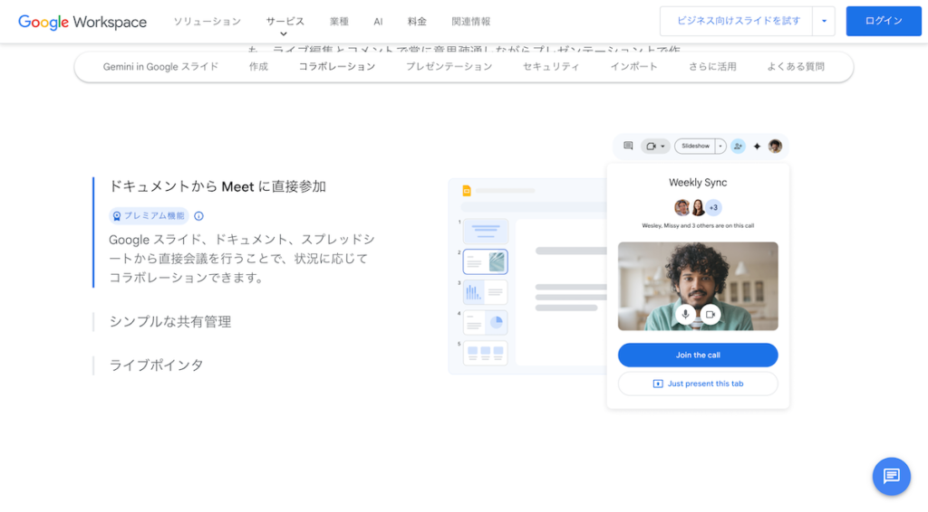Click the microphone icon on video preview

coord(685,314)
